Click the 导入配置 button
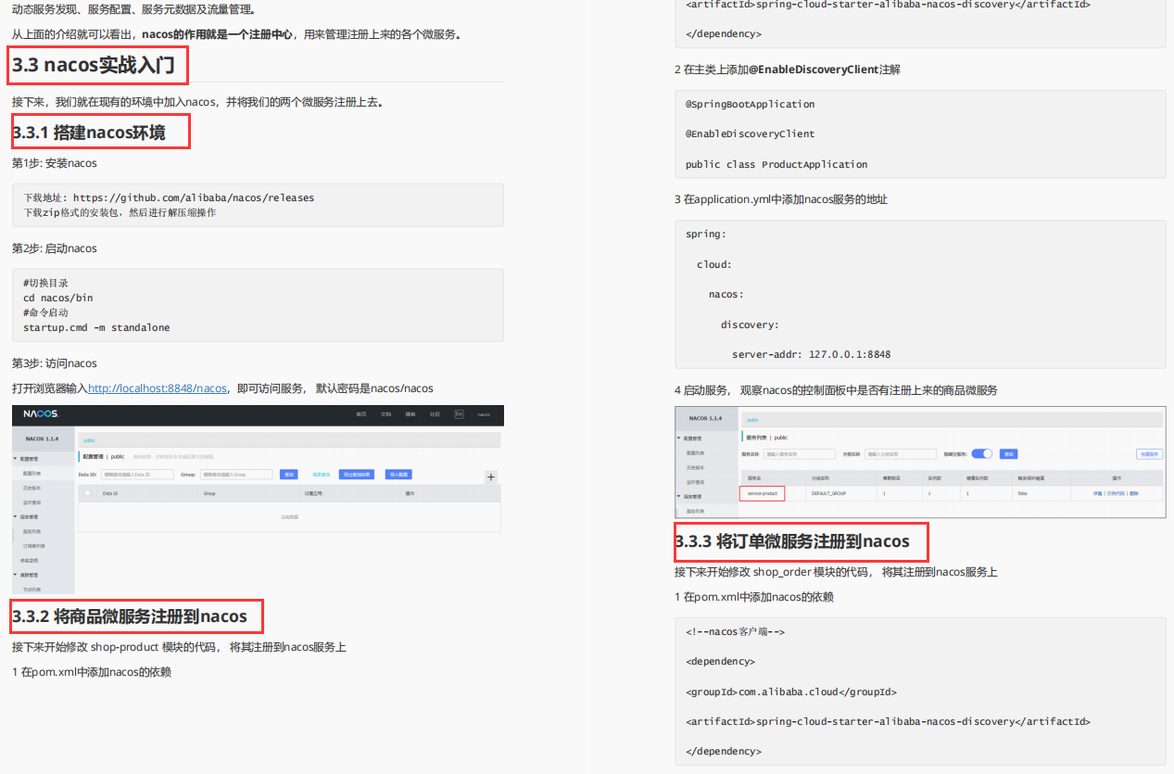 pyautogui.click(x=398, y=475)
